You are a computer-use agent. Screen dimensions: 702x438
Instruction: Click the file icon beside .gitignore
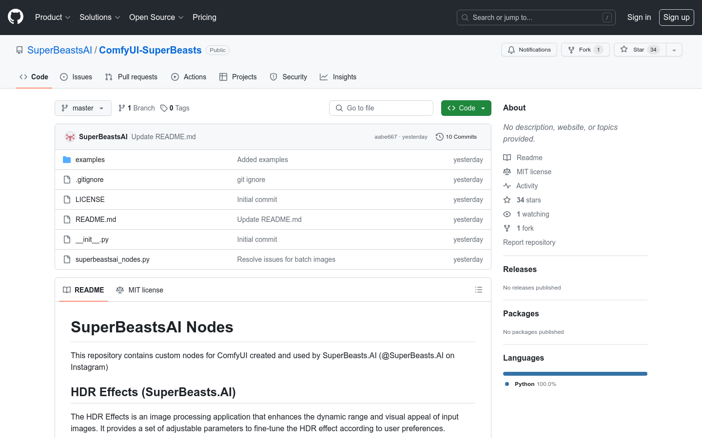click(67, 180)
